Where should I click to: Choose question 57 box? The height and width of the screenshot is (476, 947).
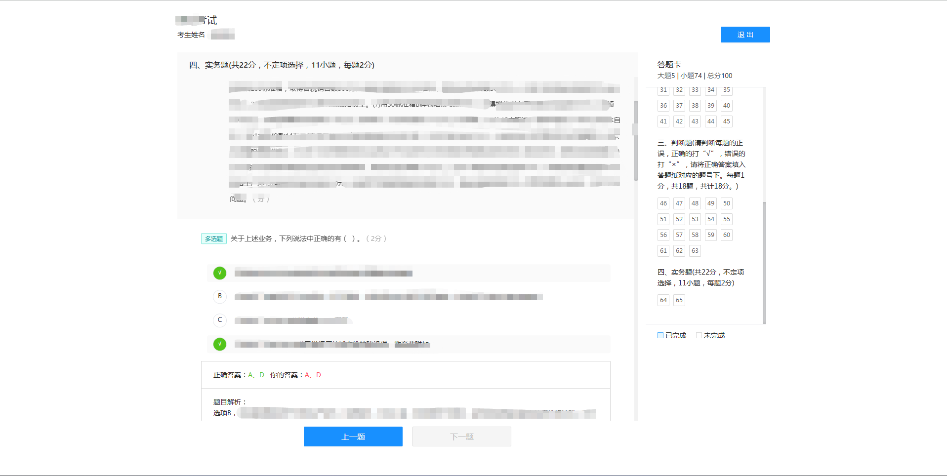coord(679,235)
